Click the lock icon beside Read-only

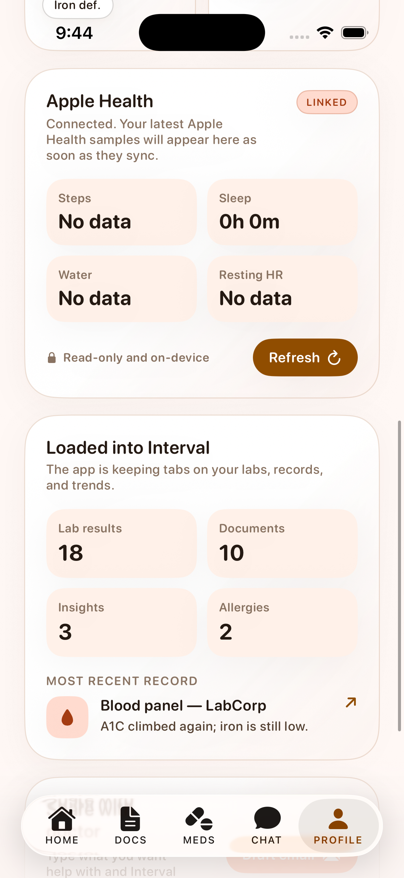click(52, 358)
